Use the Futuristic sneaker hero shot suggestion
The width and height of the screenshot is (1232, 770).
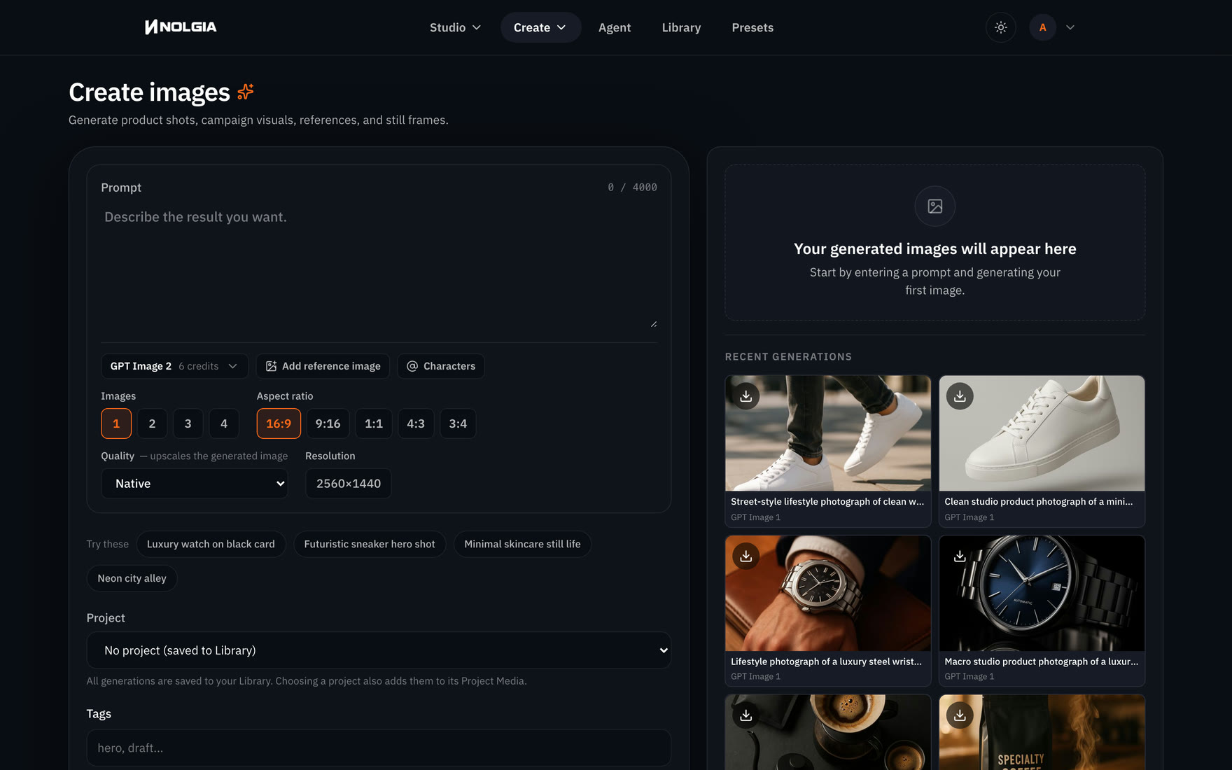(x=370, y=544)
